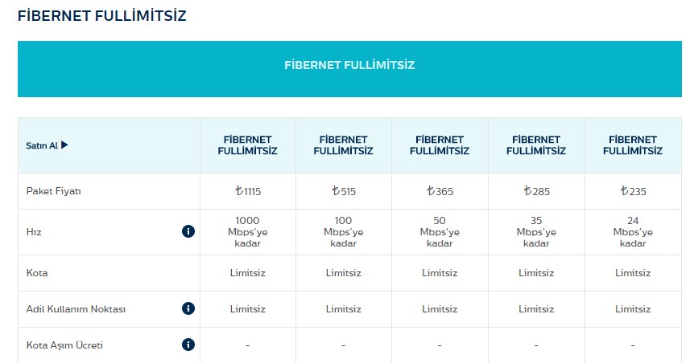Screen dimensions: 690x363
Task: Click the Paket Fiyatı row label
Action: 54,192
